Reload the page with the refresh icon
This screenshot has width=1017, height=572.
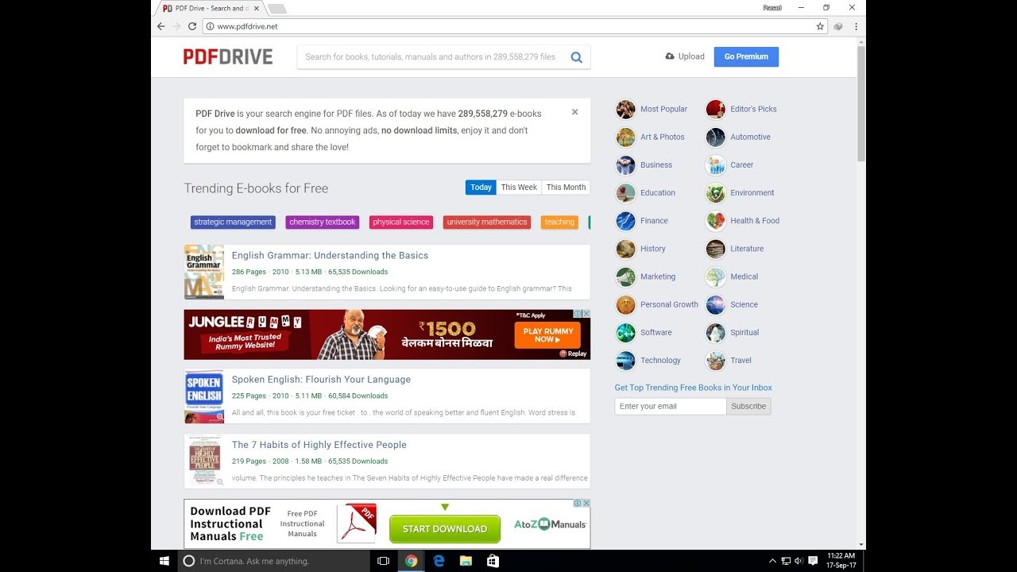tap(192, 26)
